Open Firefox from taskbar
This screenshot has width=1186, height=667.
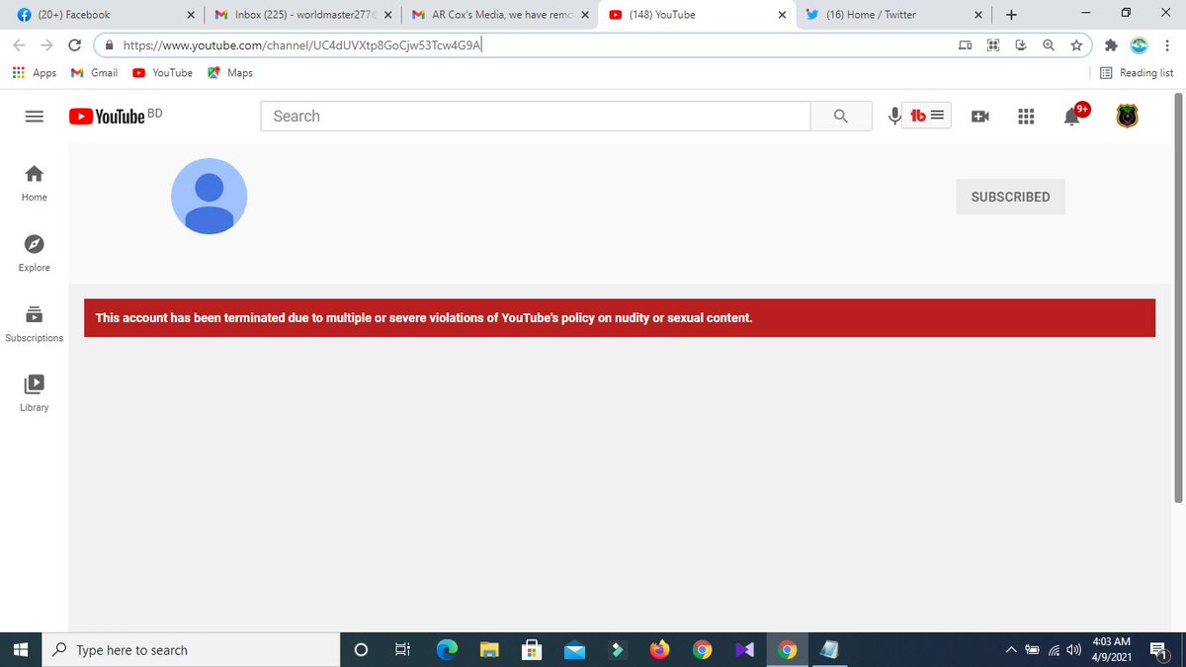click(659, 649)
